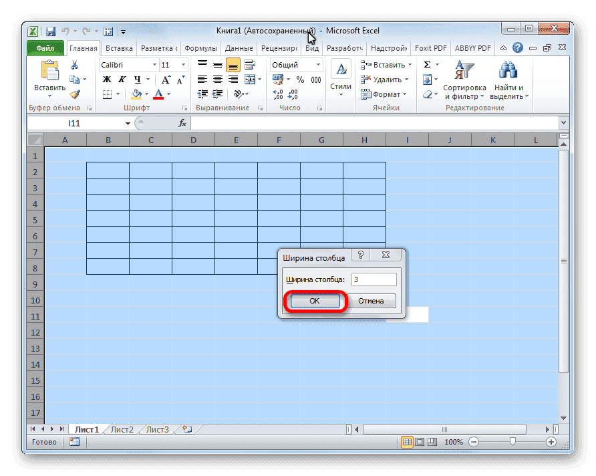596x476 pixels.
Task: Apply bold formatting with the Ж icon
Action: [107, 79]
